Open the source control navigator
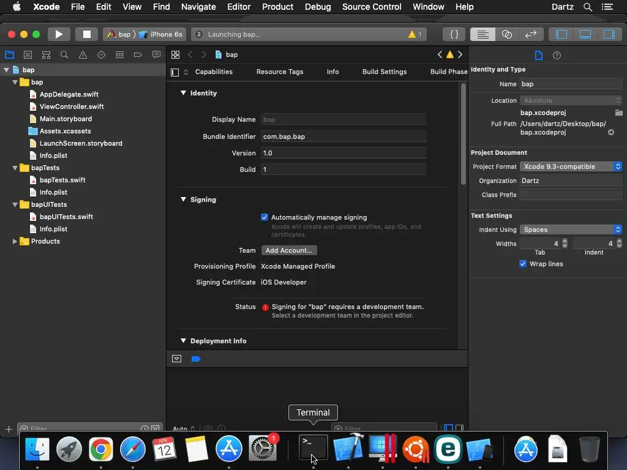The image size is (627, 470). coord(28,54)
